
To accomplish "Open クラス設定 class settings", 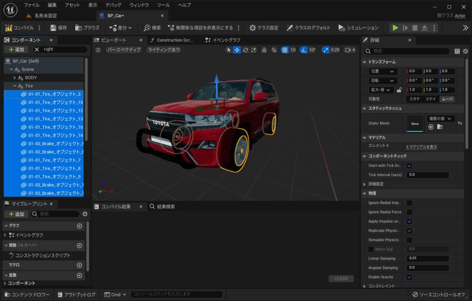I will (264, 28).
